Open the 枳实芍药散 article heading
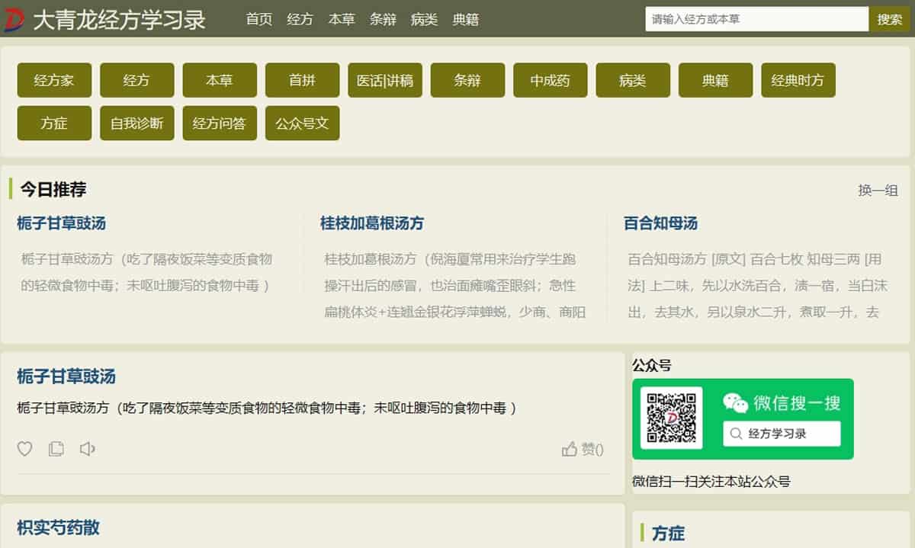Viewport: 915px width, 548px height. tap(59, 529)
